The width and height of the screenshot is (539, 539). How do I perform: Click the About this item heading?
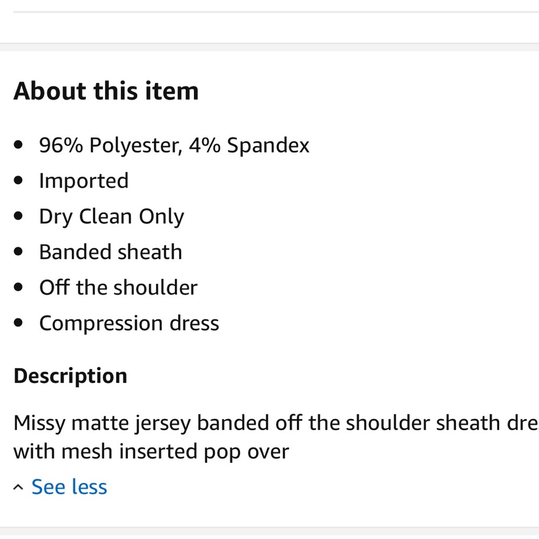click(x=106, y=91)
